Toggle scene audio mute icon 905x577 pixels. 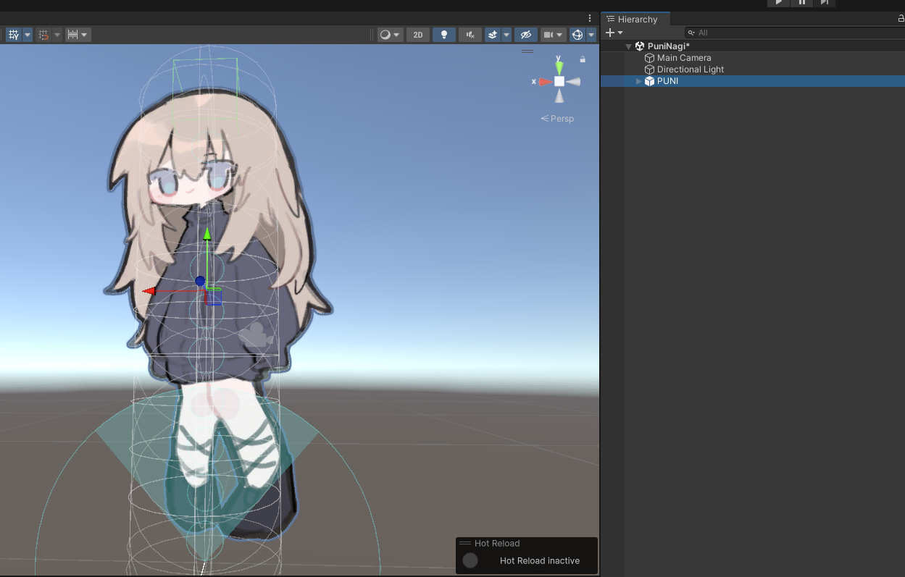(x=470, y=35)
